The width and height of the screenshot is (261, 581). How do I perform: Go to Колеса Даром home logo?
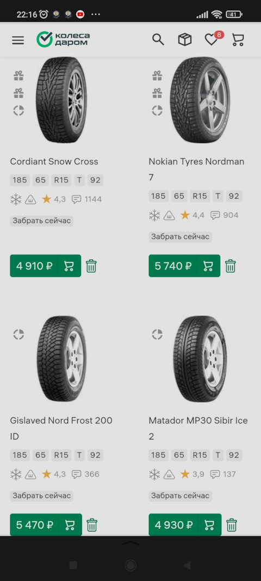click(63, 39)
